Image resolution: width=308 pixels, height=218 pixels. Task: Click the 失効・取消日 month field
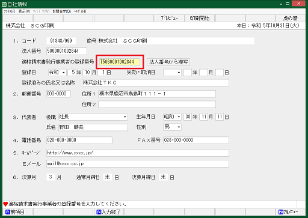point(203,73)
